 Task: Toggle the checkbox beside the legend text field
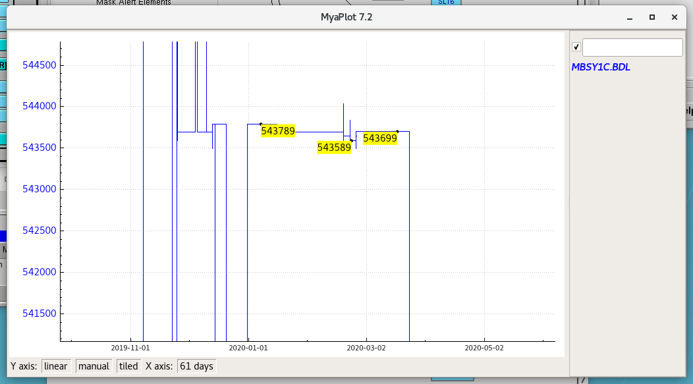[576, 47]
